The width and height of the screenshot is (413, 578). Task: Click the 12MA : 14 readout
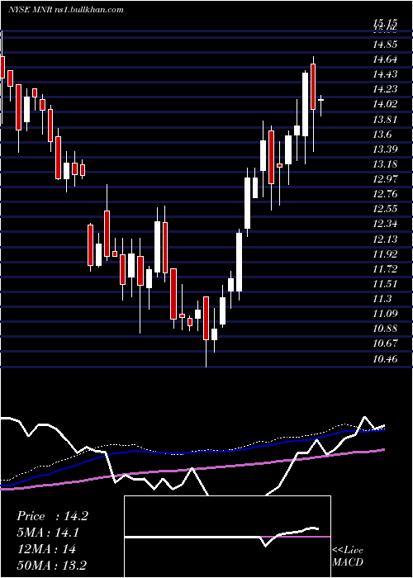46,549
